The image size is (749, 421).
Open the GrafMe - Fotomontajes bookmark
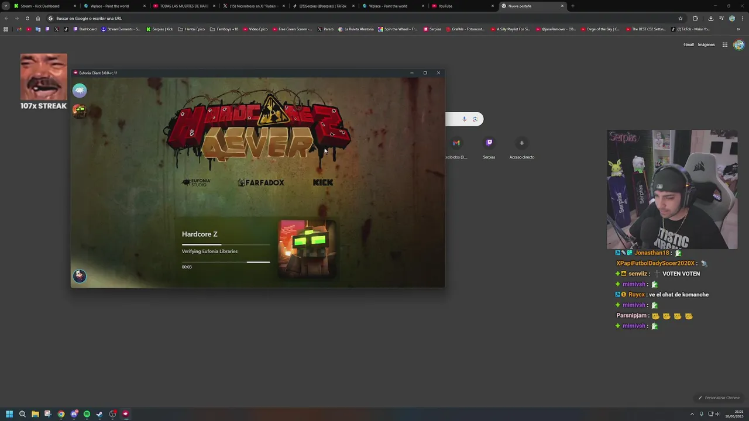pyautogui.click(x=466, y=29)
